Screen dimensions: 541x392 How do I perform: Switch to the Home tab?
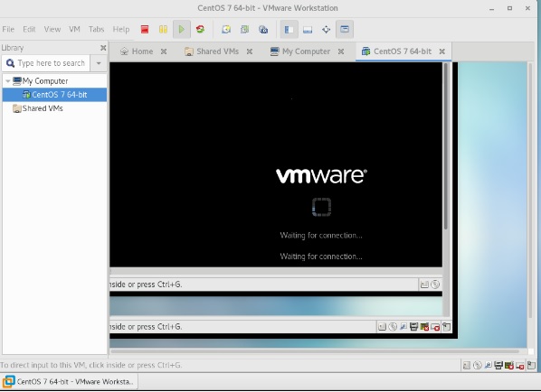point(137,51)
